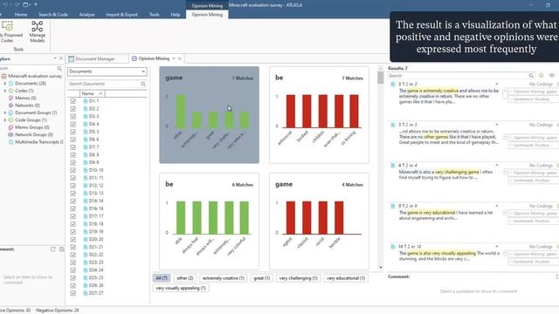The width and height of the screenshot is (559, 314).
Task: Click the Apply Proposed Codes tool icon
Action: click(7, 26)
